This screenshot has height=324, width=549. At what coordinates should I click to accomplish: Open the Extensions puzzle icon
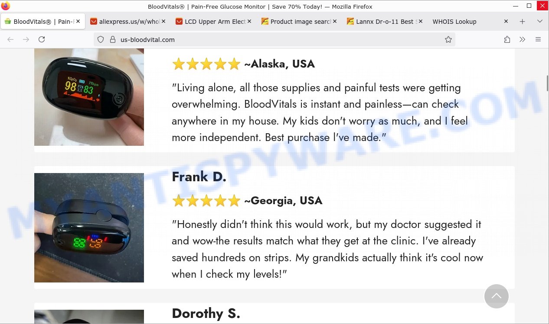point(507,39)
